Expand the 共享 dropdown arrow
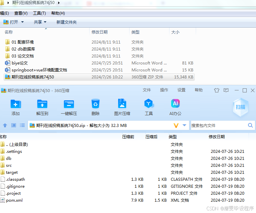The height and width of the screenshot is (213, 256). pos(45,22)
